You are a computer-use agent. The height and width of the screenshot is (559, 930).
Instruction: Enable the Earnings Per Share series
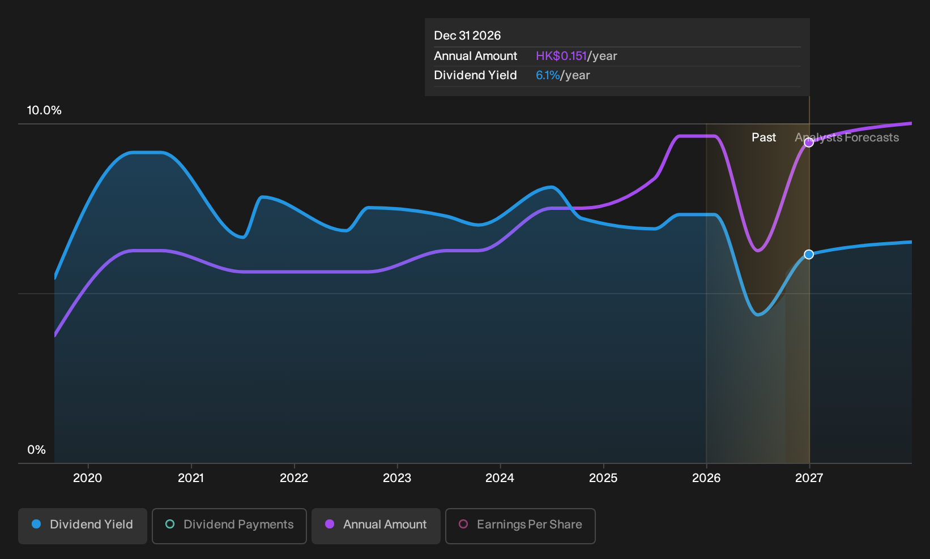pos(521,526)
